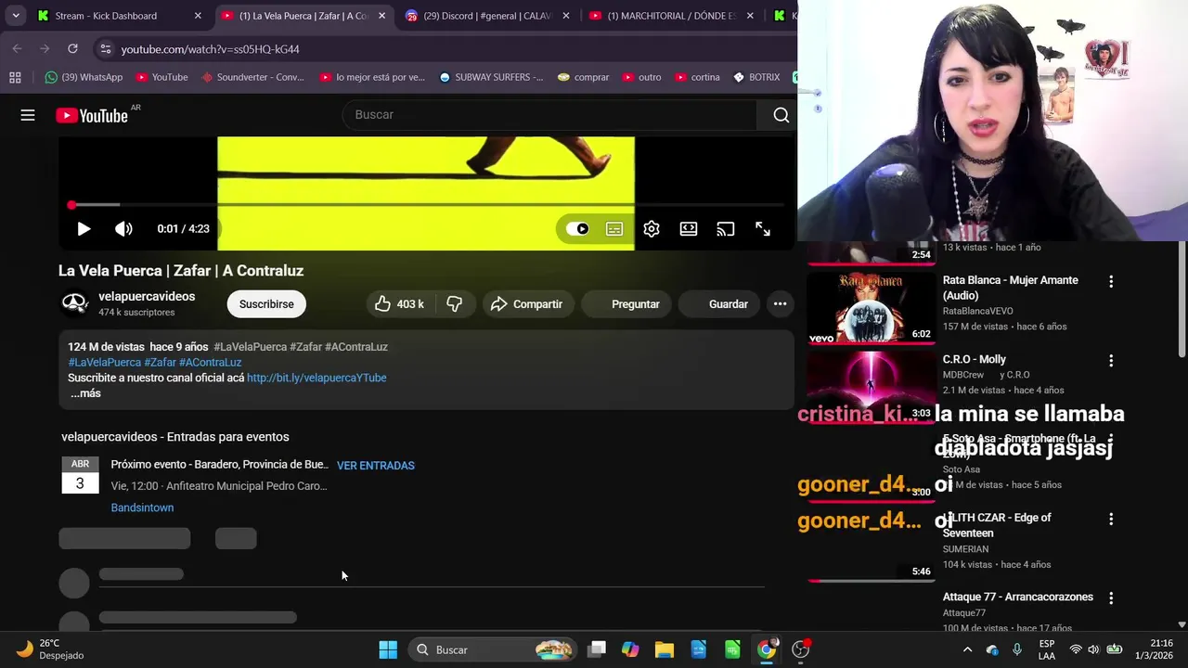Reload the page with refresh icon
The image size is (1188, 668).
tap(72, 48)
